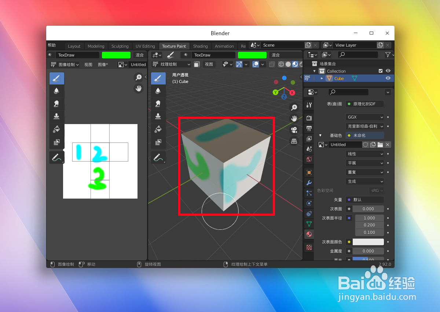Screen dimensions: 440x312
Task: Open the 平展 projection dropdown
Action: (x=365, y=163)
